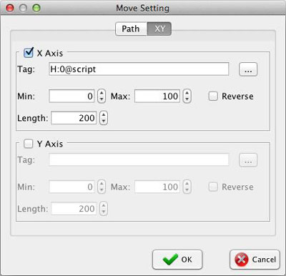
Task: Click the X Axis Min field
Action: pyautogui.click(x=71, y=97)
